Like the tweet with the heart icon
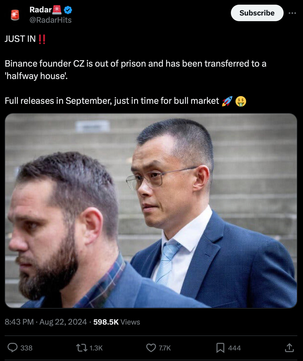 [x=151, y=348]
